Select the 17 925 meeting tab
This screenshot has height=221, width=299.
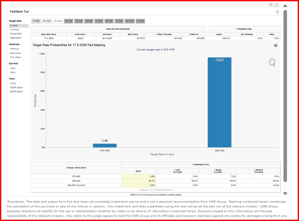click(x=36, y=21)
